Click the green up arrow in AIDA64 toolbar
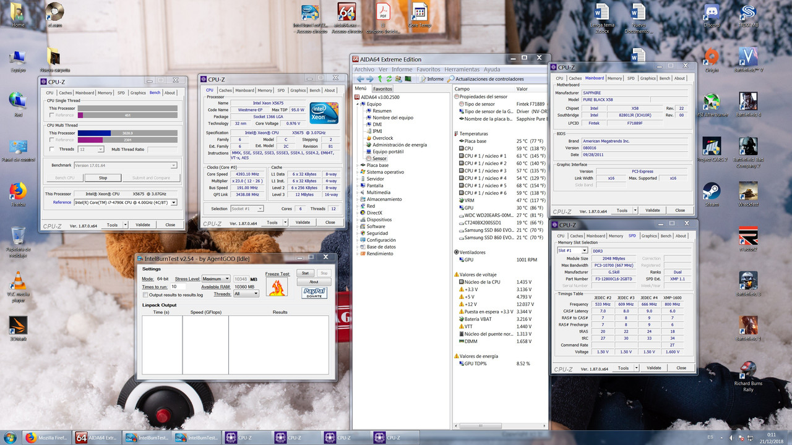Viewport: 792px width, 445px height. coord(380,79)
